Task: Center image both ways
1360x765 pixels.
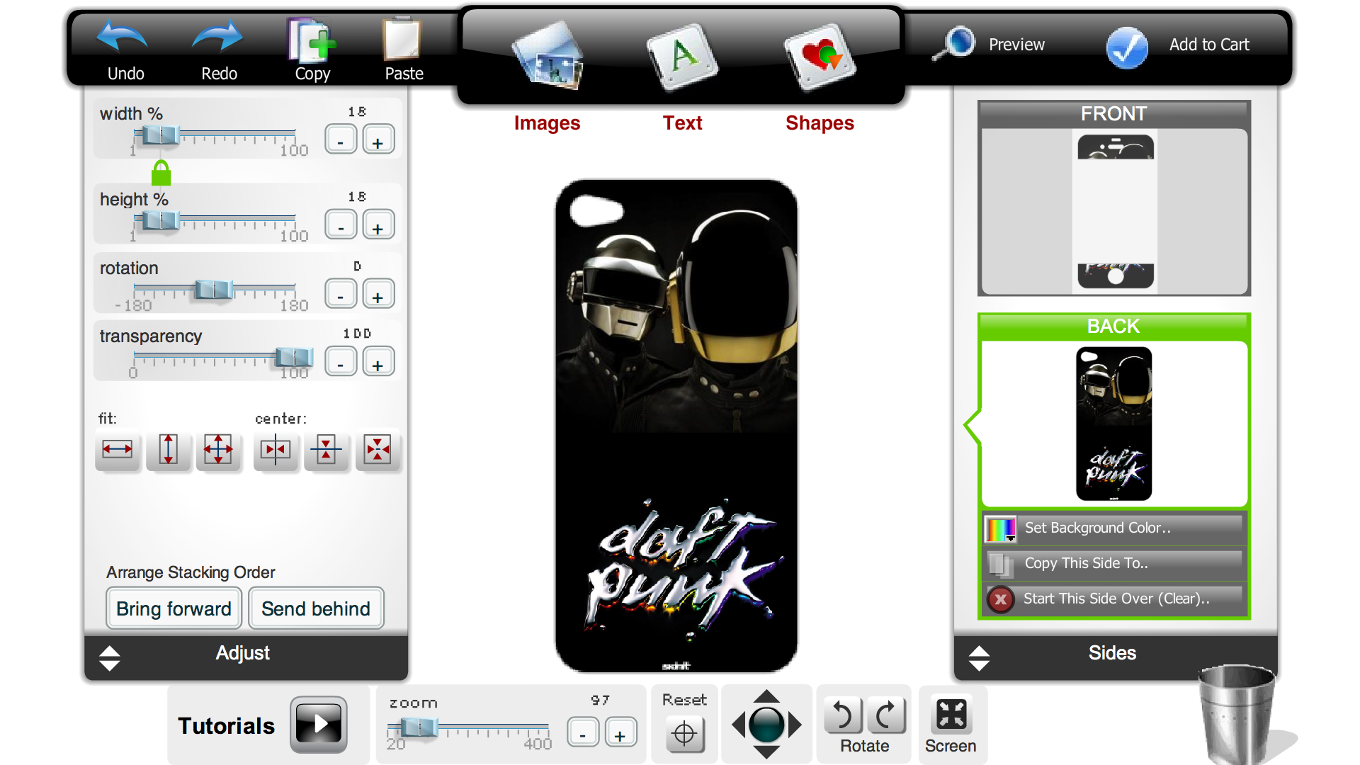Action: tap(378, 449)
